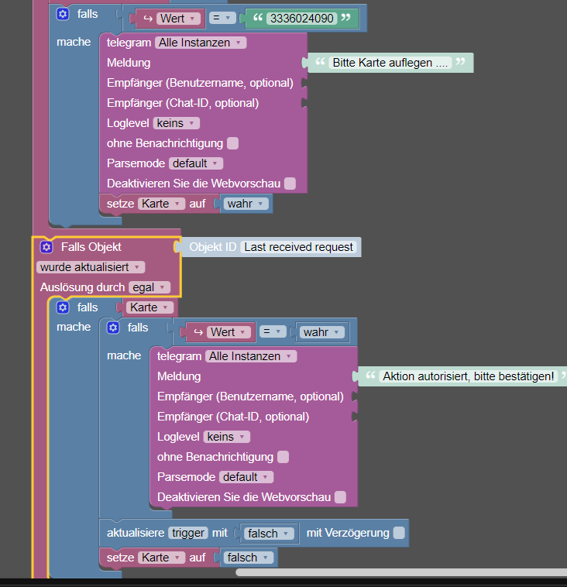Open Parsemode default dropdown in second telegram
This screenshot has width=567, height=587.
click(246, 477)
